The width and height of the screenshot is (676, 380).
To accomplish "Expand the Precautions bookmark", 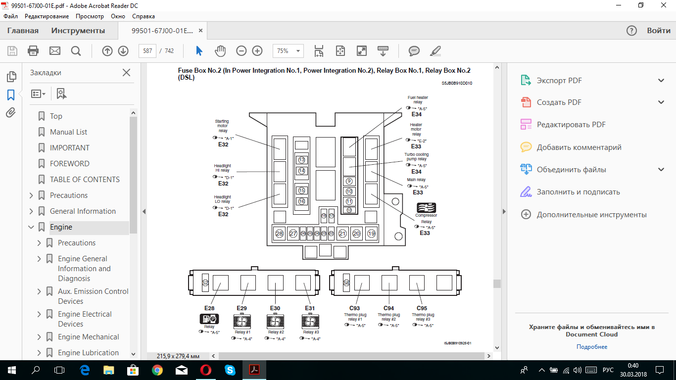I will point(31,195).
